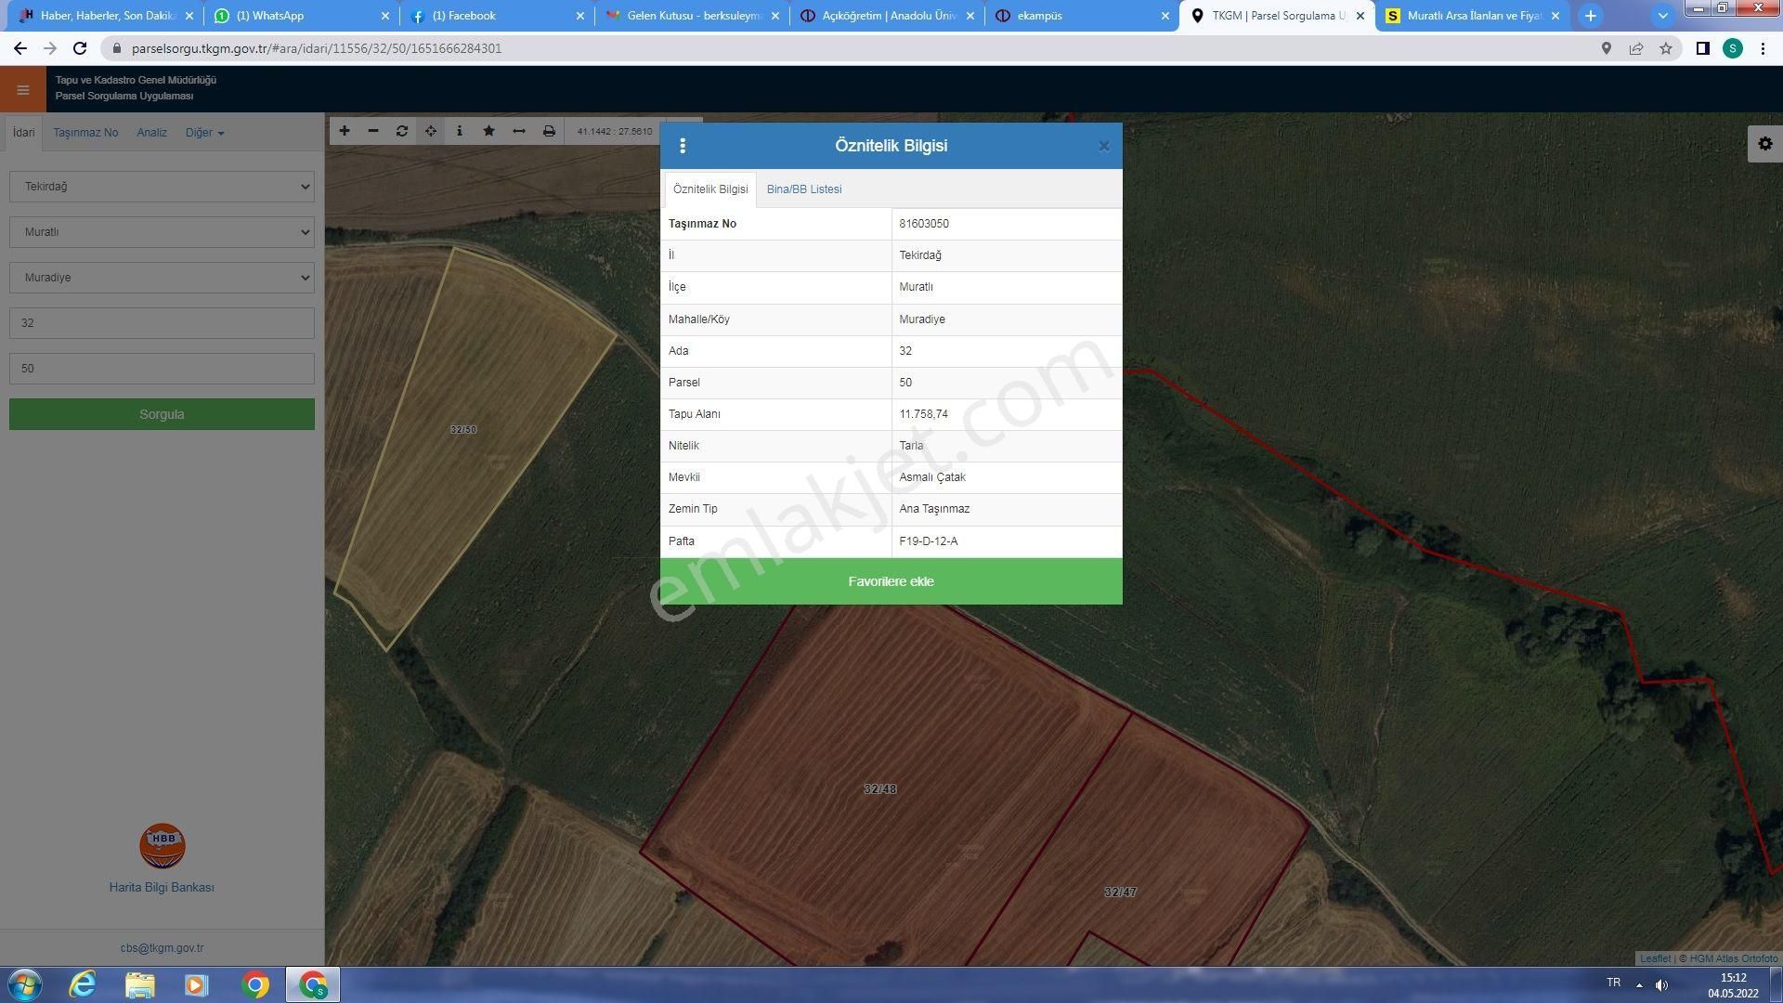The image size is (1783, 1003).
Task: Launch Internet Explorer from taskbar
Action: tap(83, 984)
